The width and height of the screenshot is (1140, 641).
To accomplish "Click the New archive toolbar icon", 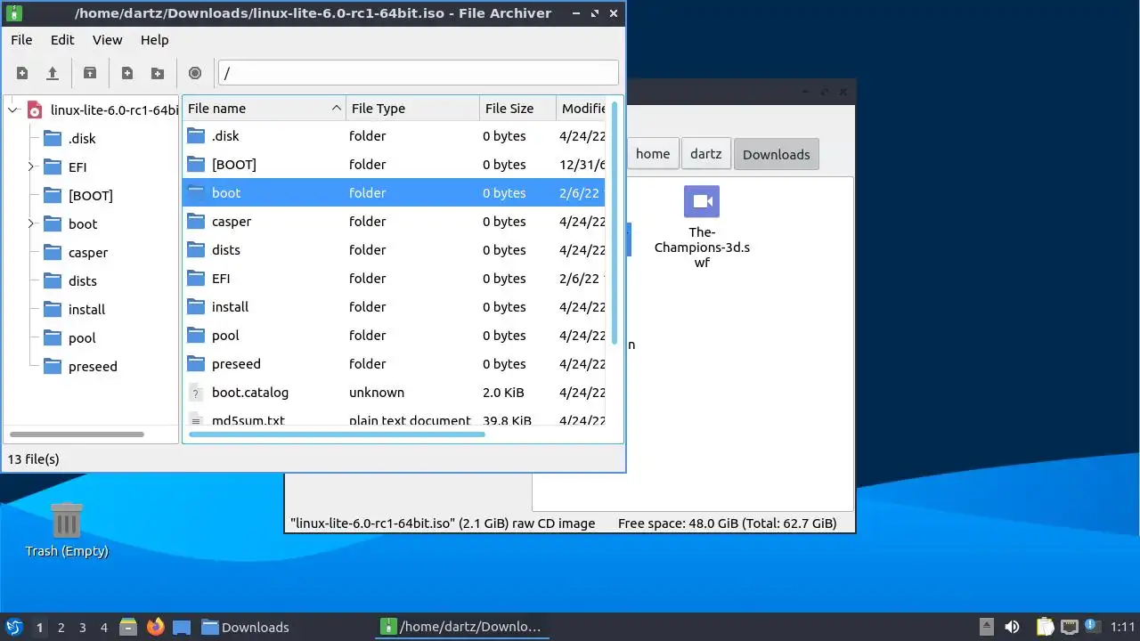I will [22, 73].
